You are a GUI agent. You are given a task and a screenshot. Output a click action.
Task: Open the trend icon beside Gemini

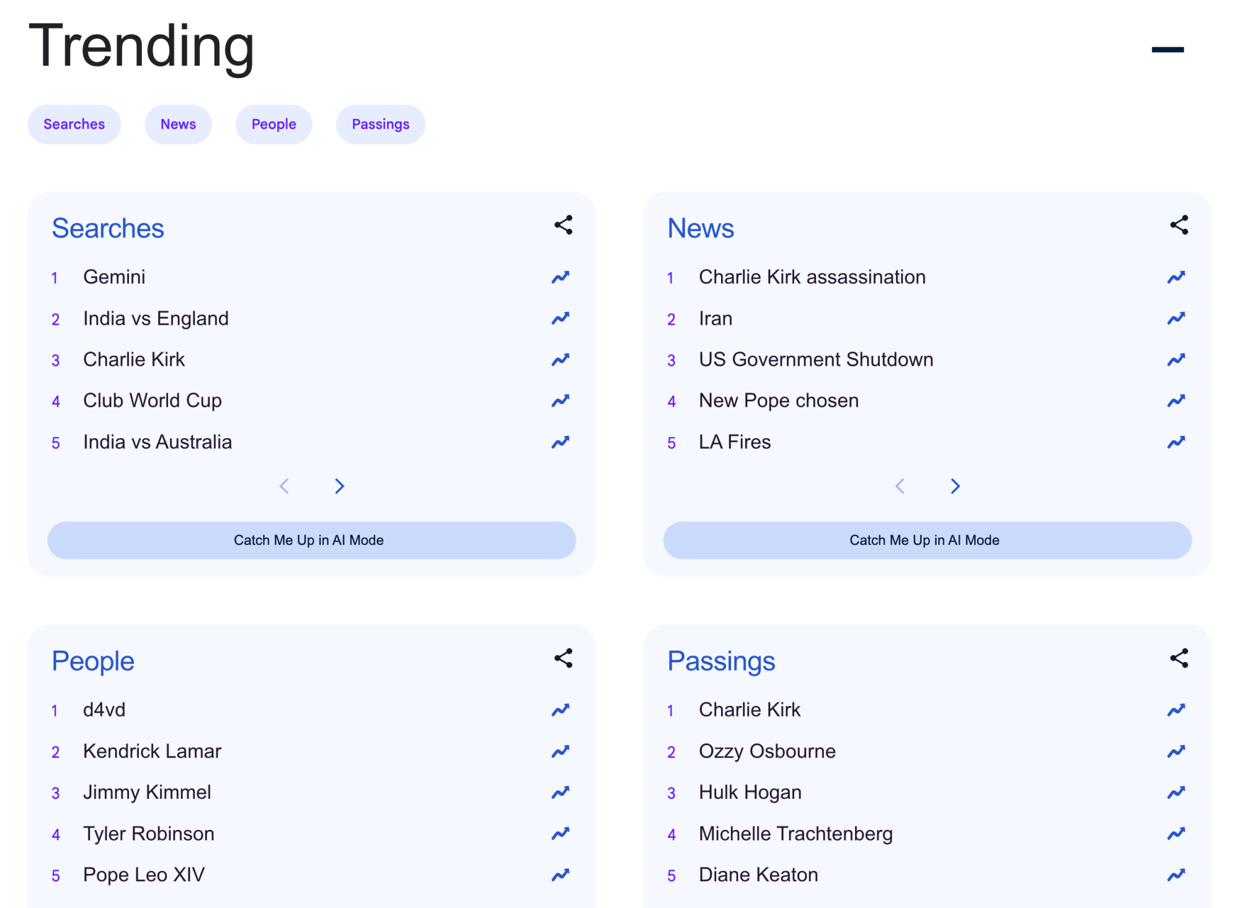tap(560, 277)
